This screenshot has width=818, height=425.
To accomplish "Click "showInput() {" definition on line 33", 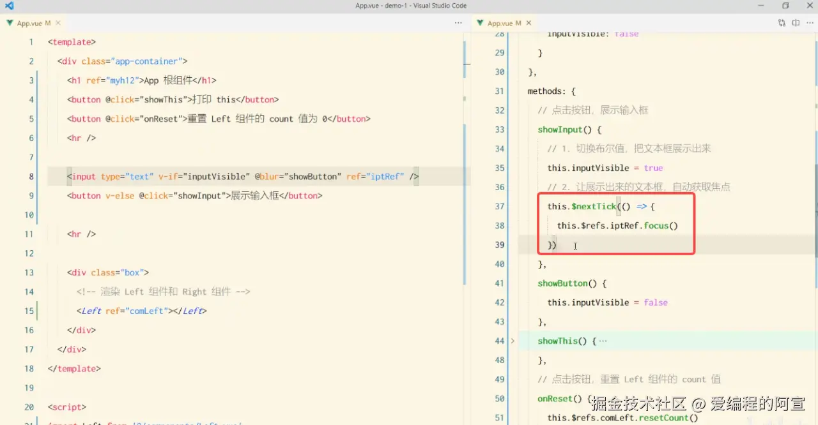I will pyautogui.click(x=569, y=130).
